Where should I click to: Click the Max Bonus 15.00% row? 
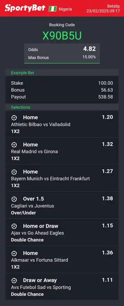coord(62,57)
